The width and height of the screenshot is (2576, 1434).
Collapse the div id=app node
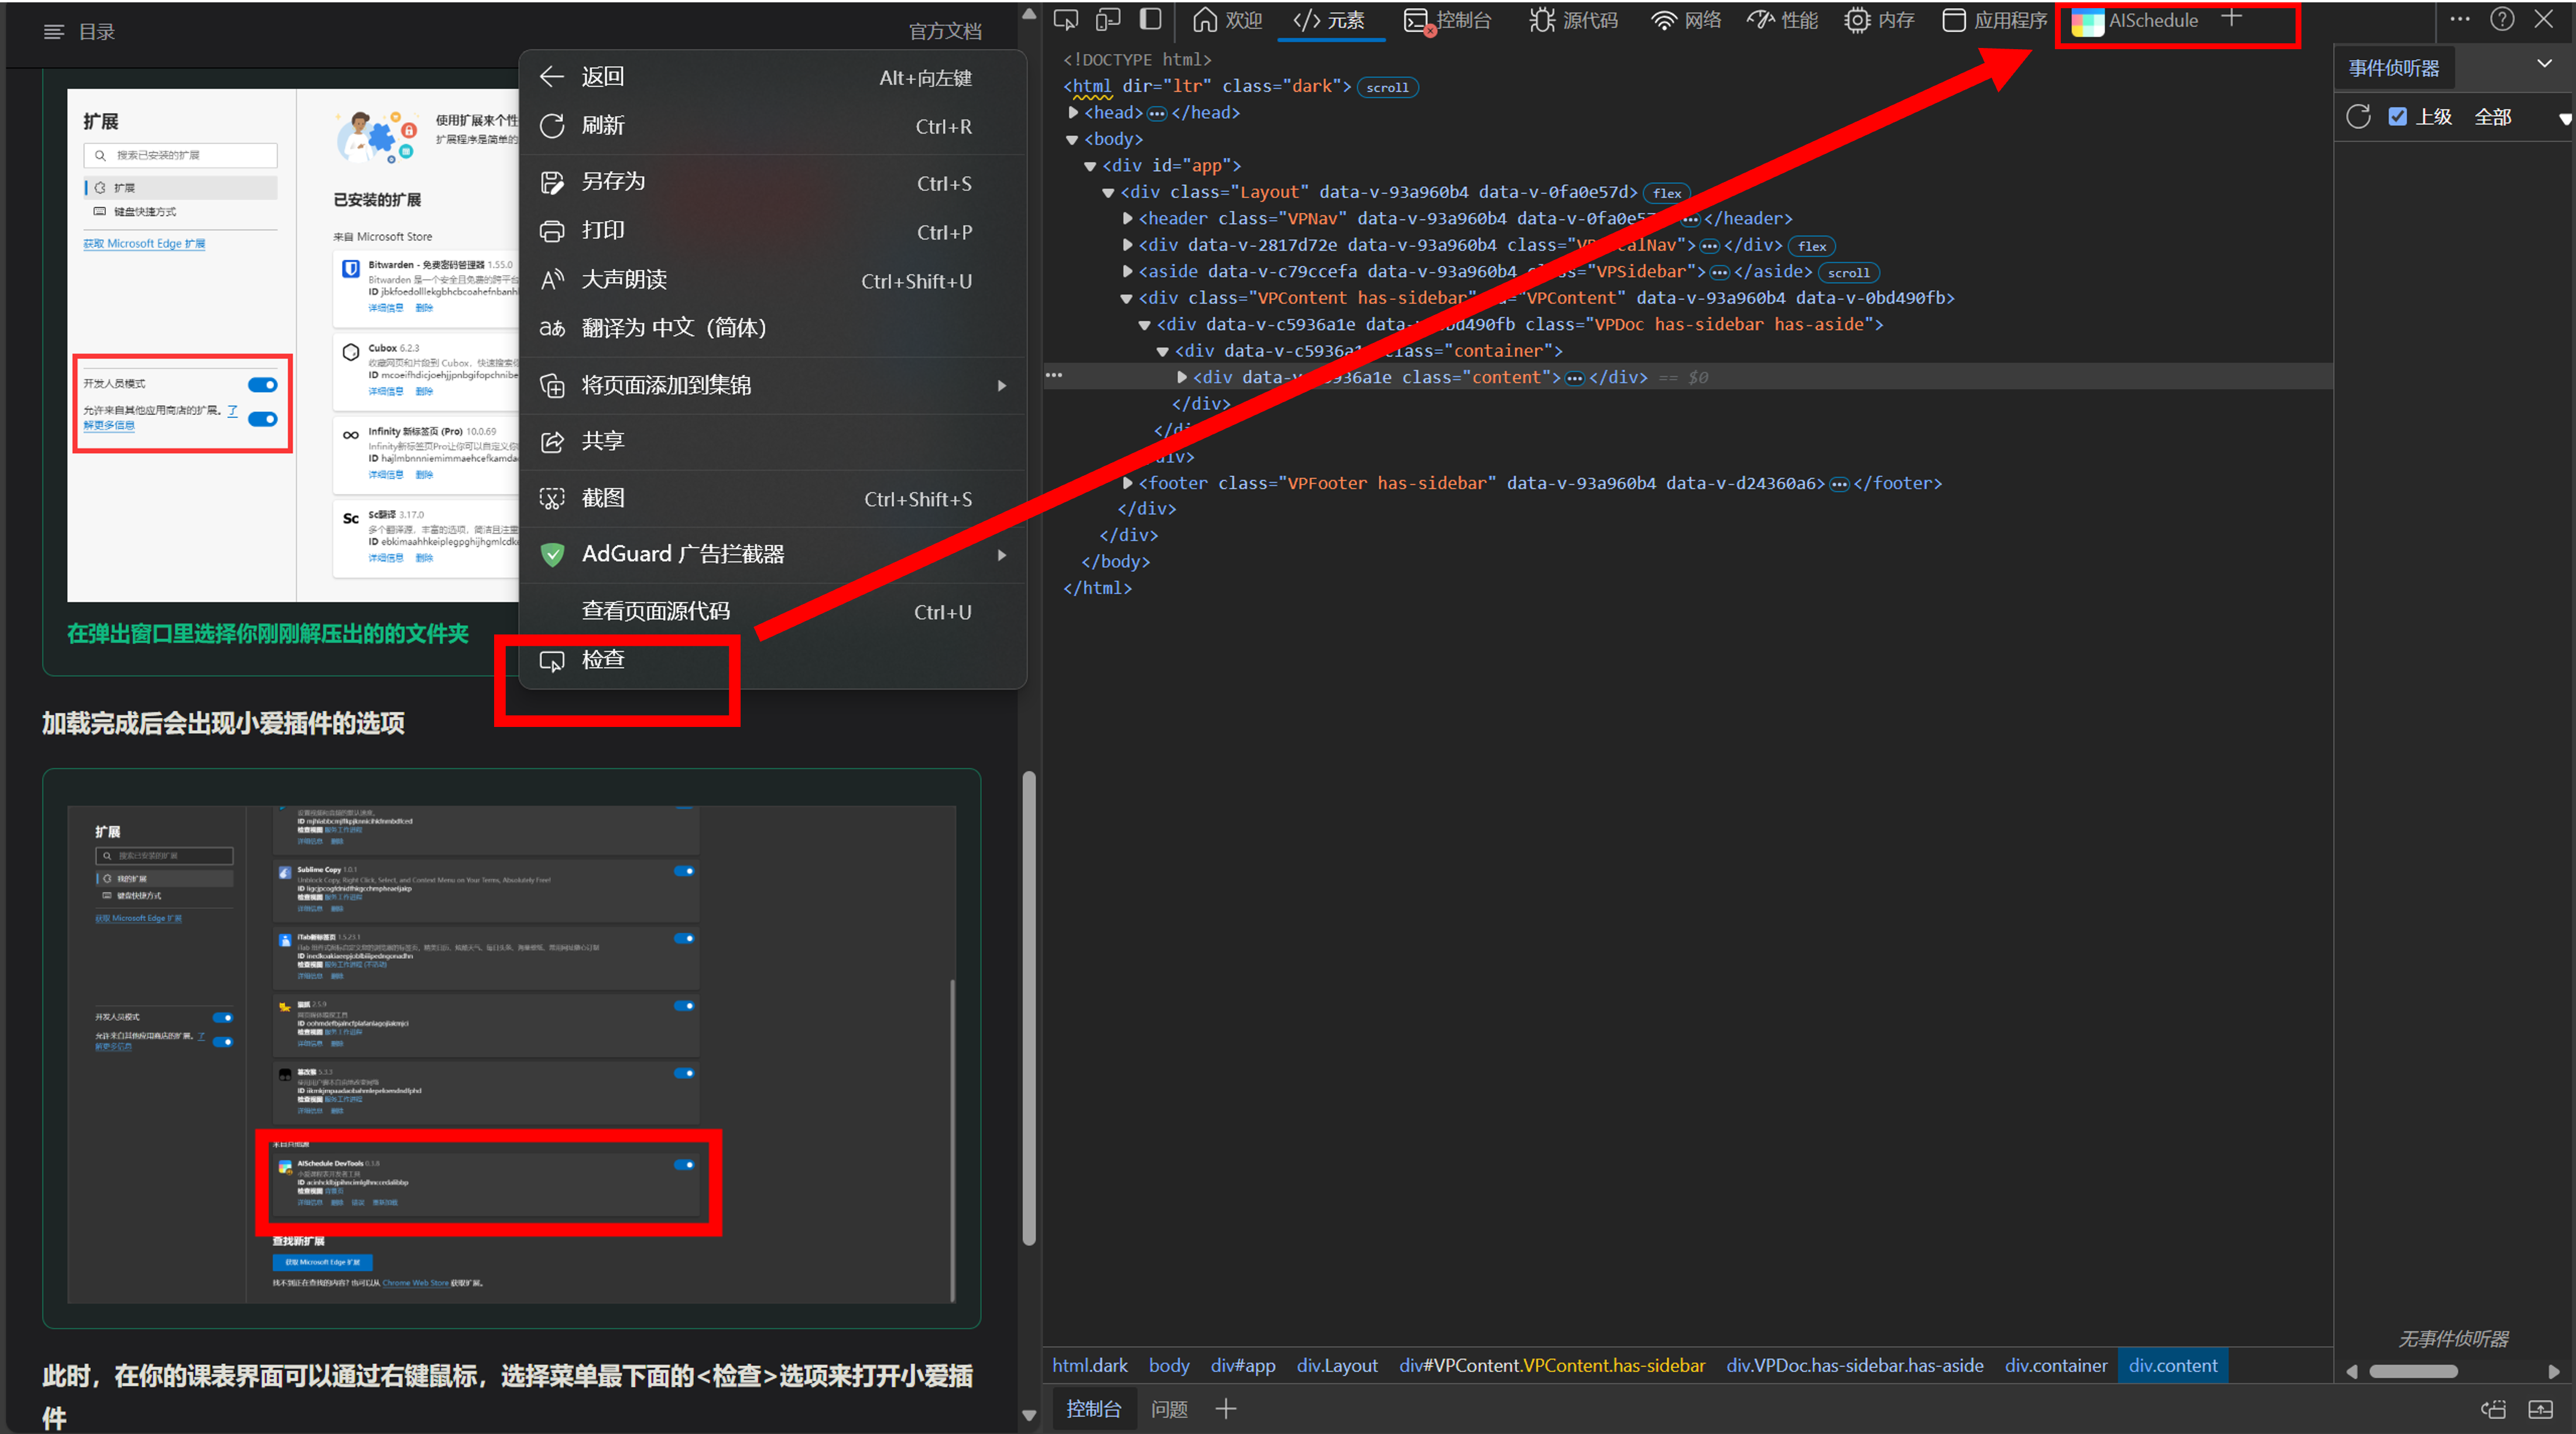pyautogui.click(x=1091, y=166)
